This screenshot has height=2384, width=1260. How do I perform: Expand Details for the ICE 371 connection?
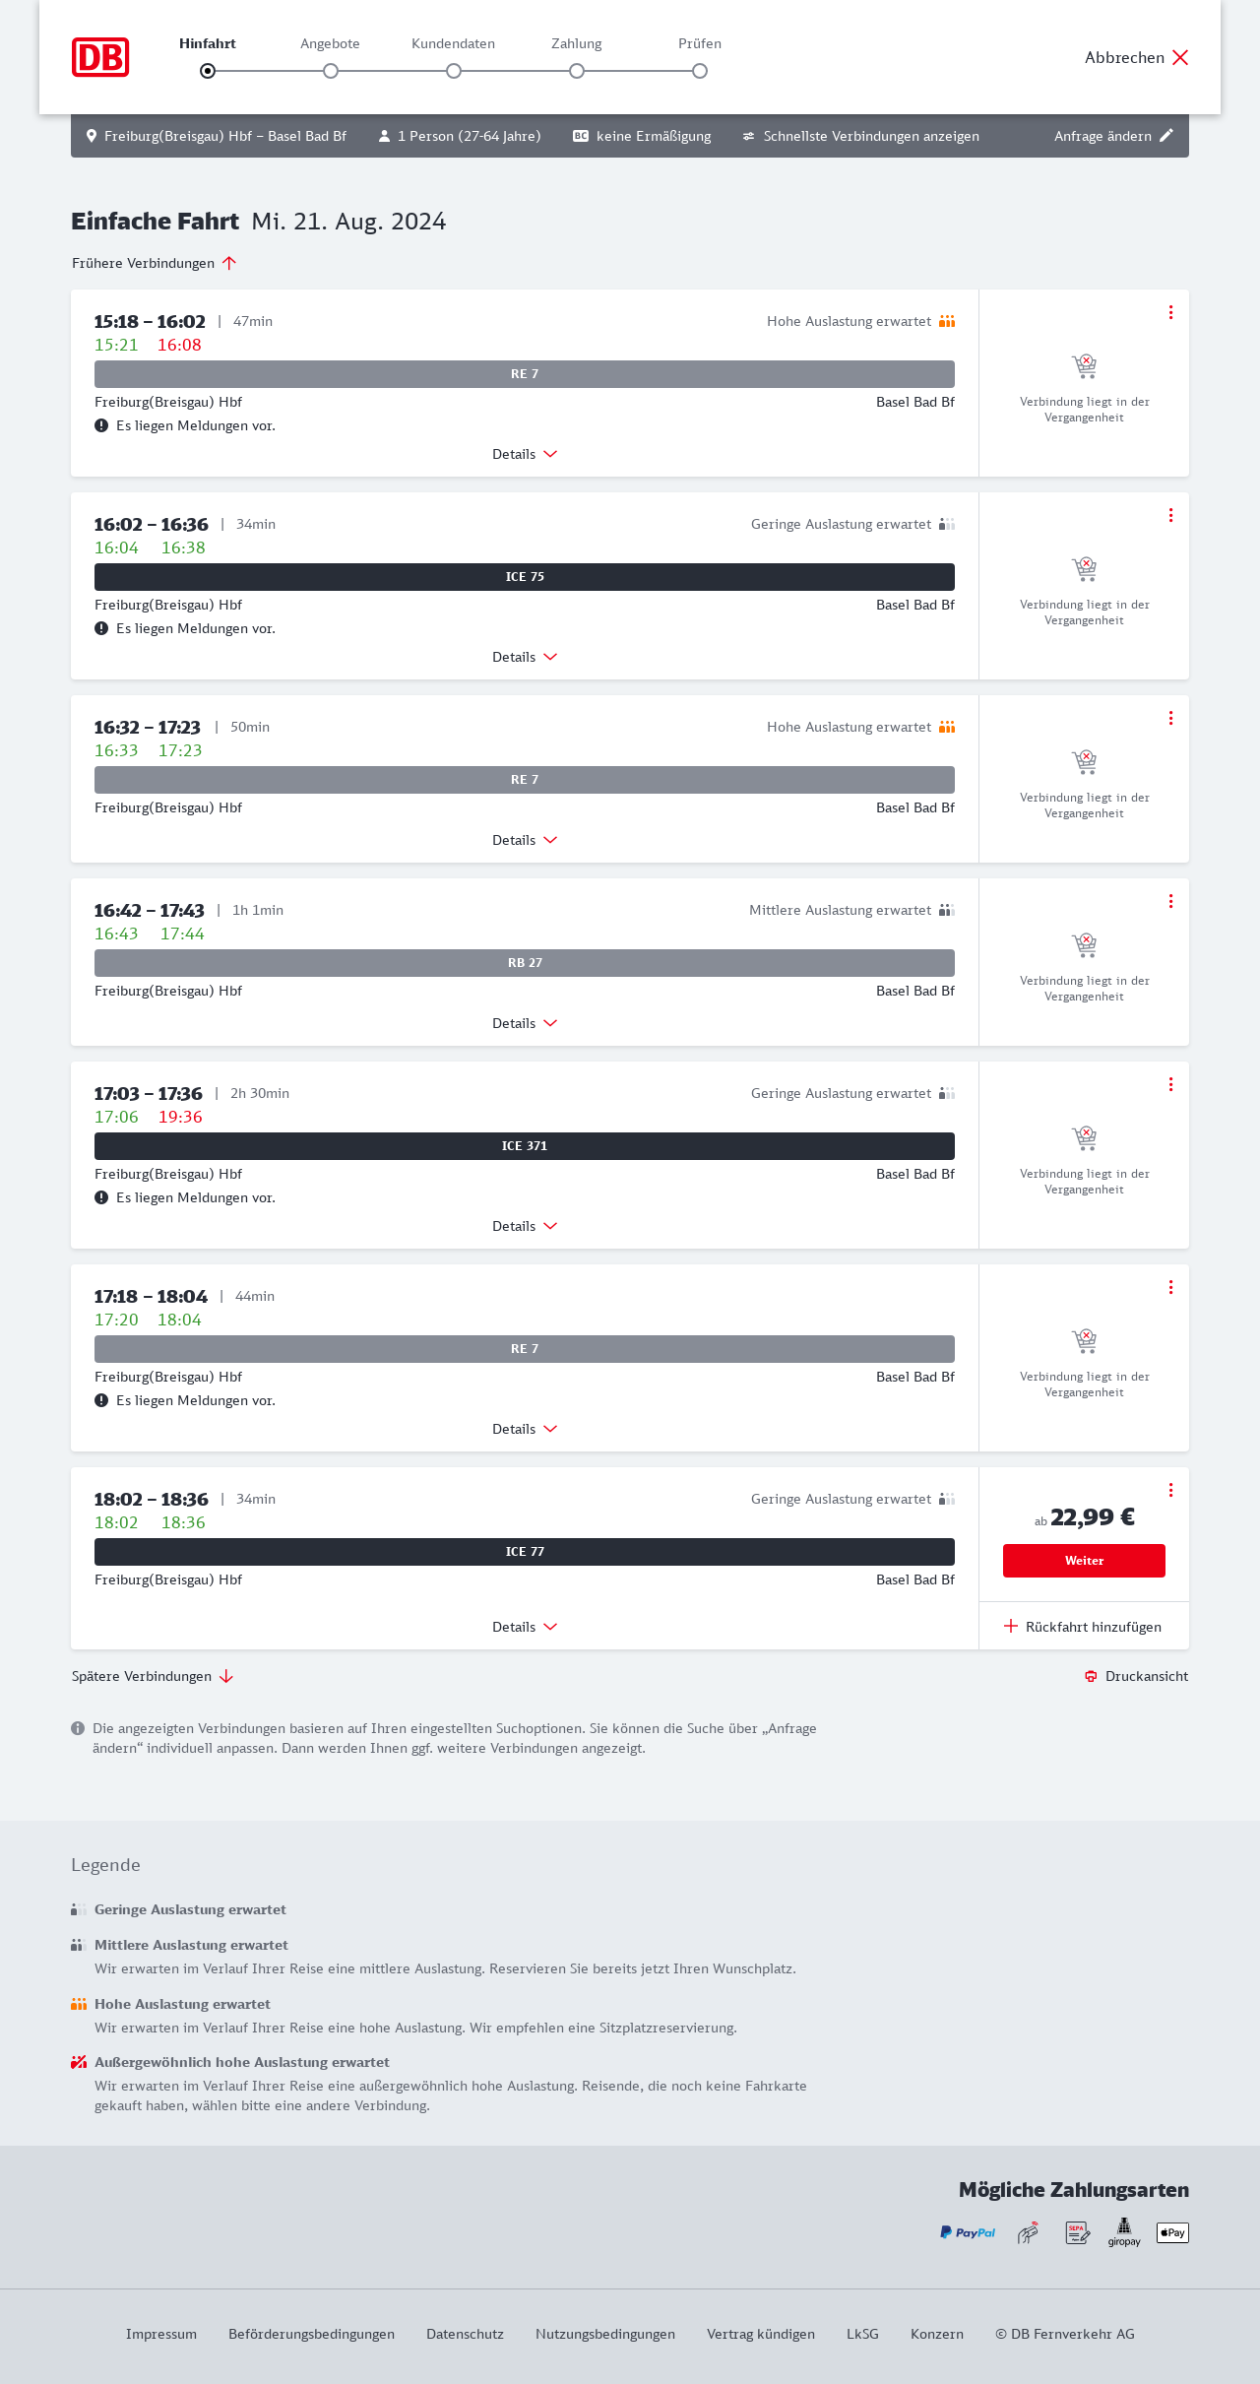tap(525, 1226)
